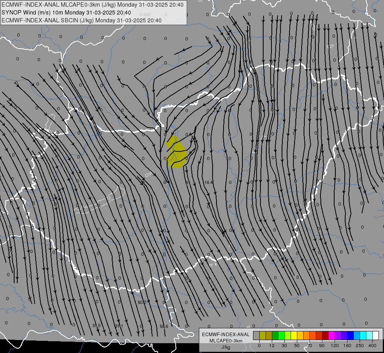Click the violet-indigo legend swatch before 160
The height and width of the screenshot is (353, 384).
click(344, 335)
